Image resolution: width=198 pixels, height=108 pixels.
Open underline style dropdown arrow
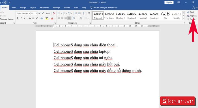point(27,18)
